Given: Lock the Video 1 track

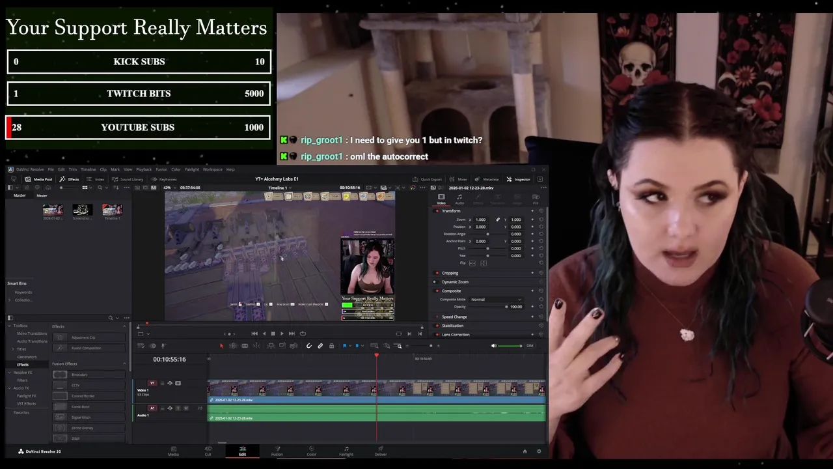Looking at the screenshot, I should 163,383.
